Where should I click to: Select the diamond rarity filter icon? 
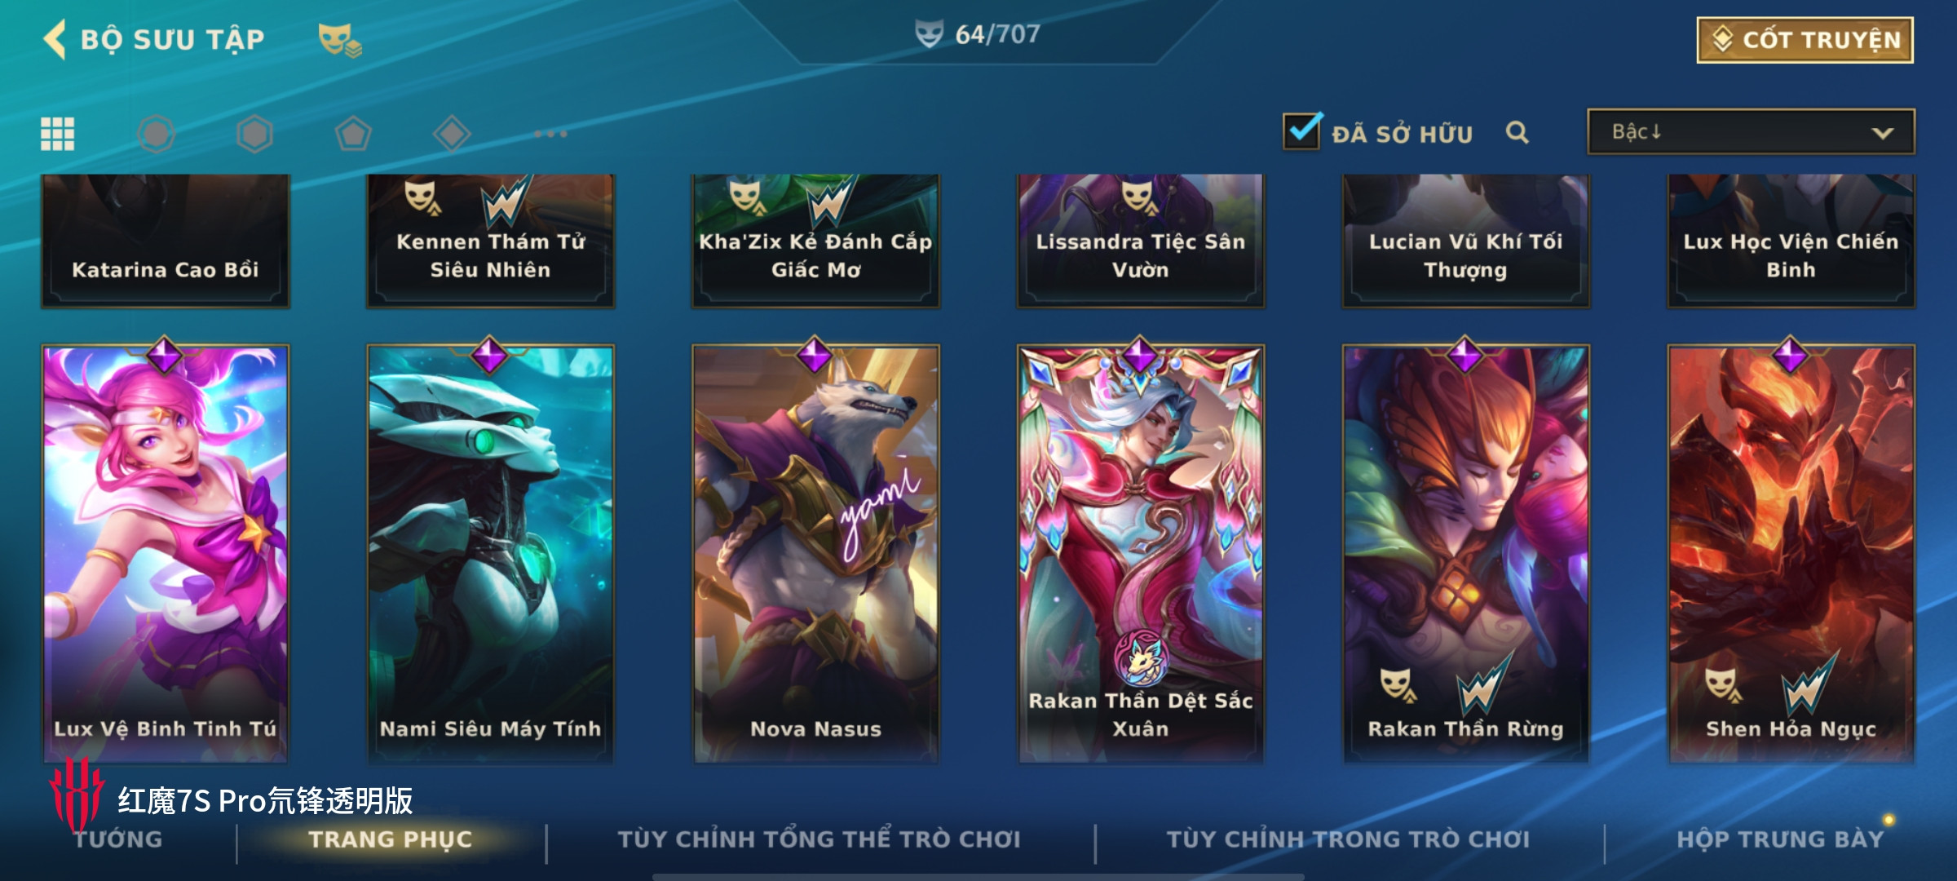452,134
